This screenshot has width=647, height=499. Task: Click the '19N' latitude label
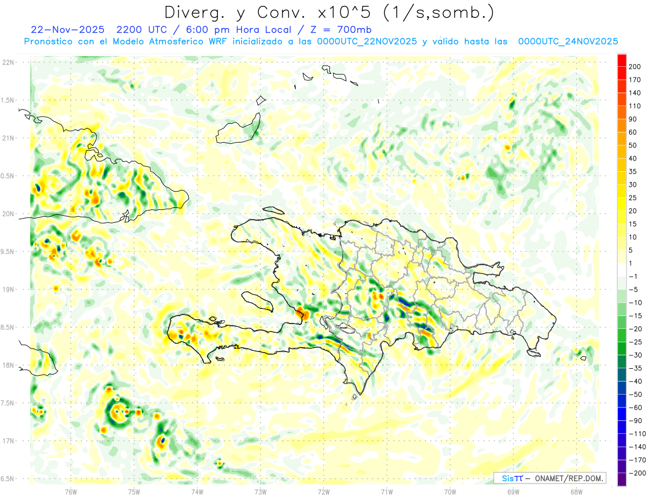click(8, 289)
